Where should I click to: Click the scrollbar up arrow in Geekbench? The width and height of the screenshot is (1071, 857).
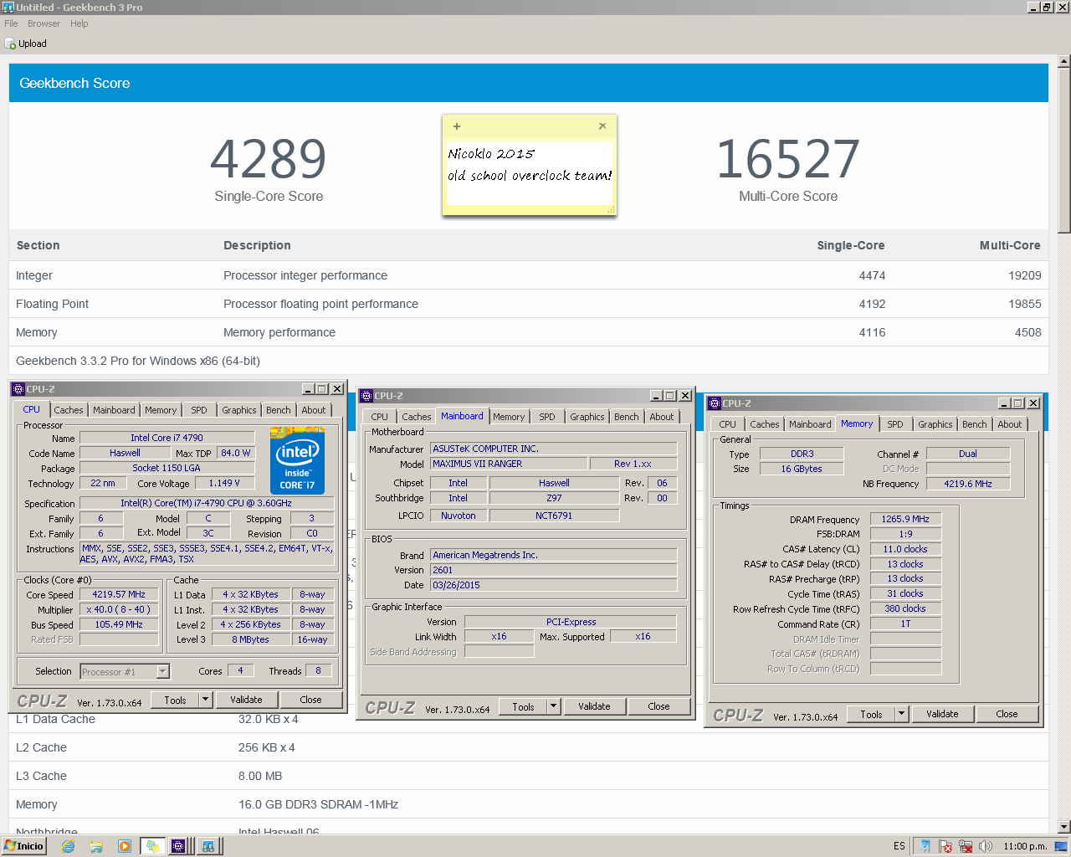pyautogui.click(x=1064, y=61)
